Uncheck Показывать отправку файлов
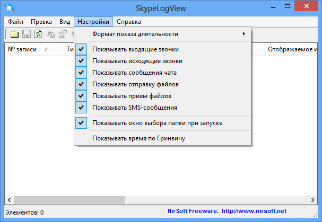 coord(162,84)
